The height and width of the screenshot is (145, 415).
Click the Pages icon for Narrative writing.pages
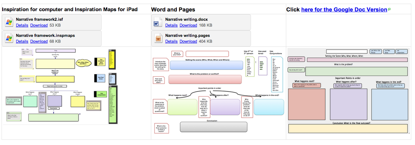click(158, 38)
